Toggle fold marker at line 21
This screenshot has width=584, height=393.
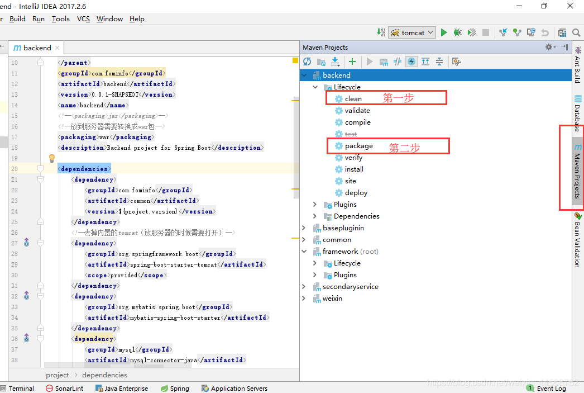tap(40, 179)
